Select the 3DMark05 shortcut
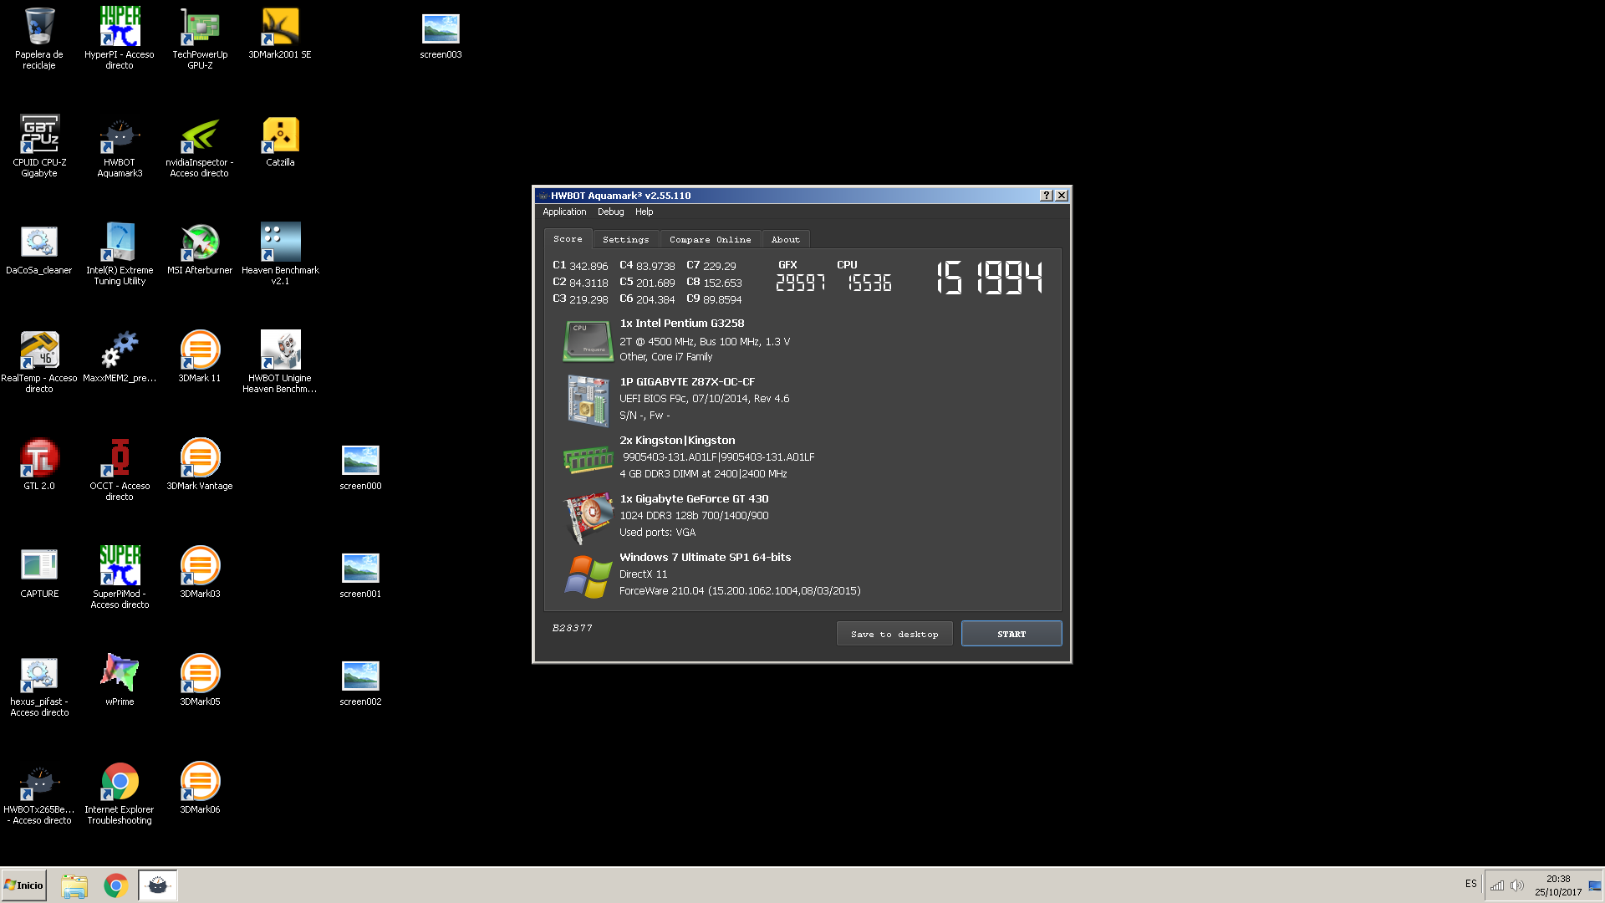This screenshot has height=903, width=1605. (x=200, y=681)
